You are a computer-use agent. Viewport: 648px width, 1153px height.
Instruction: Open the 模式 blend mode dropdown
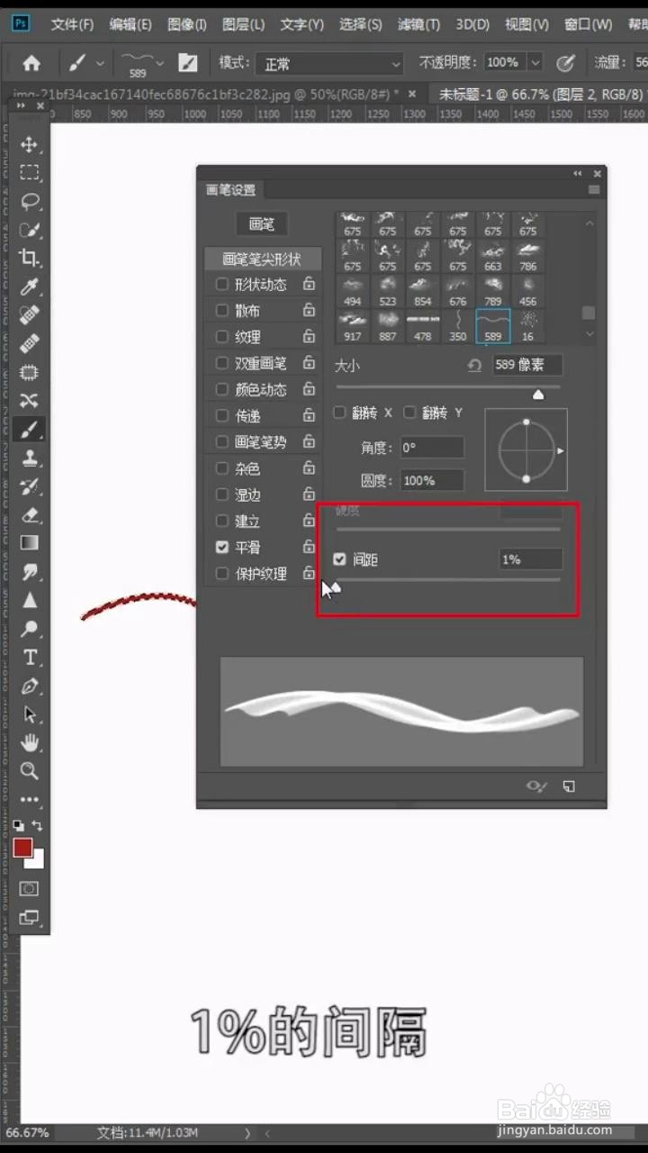coord(329,64)
